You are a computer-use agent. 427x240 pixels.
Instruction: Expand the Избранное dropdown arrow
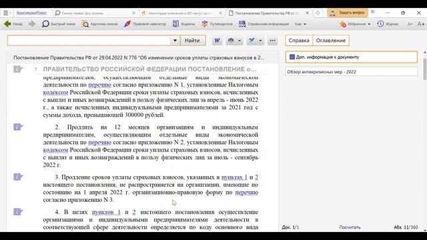pos(369,24)
